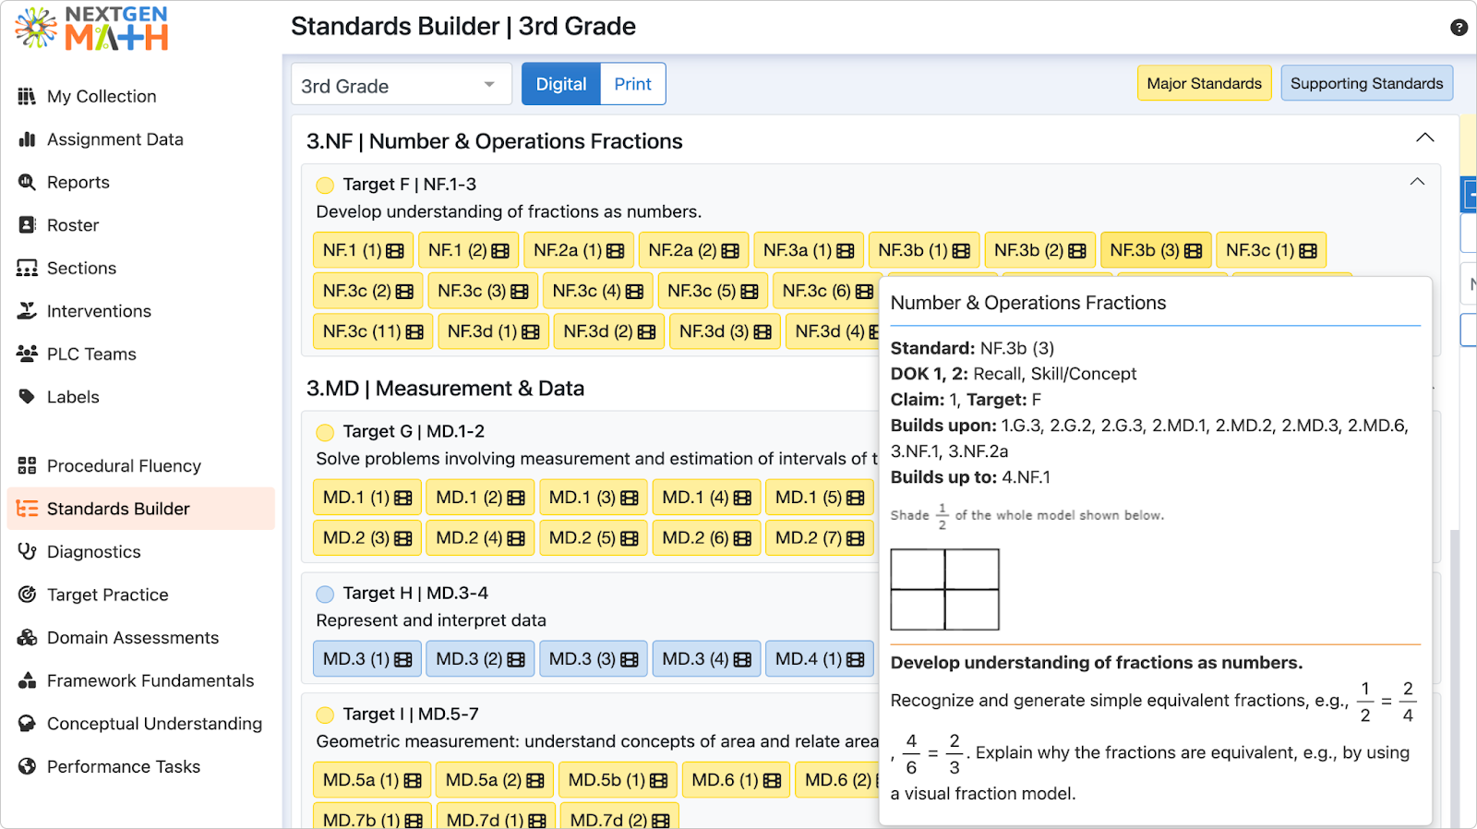Click the film icon on NF.1 (1)

pos(395,251)
